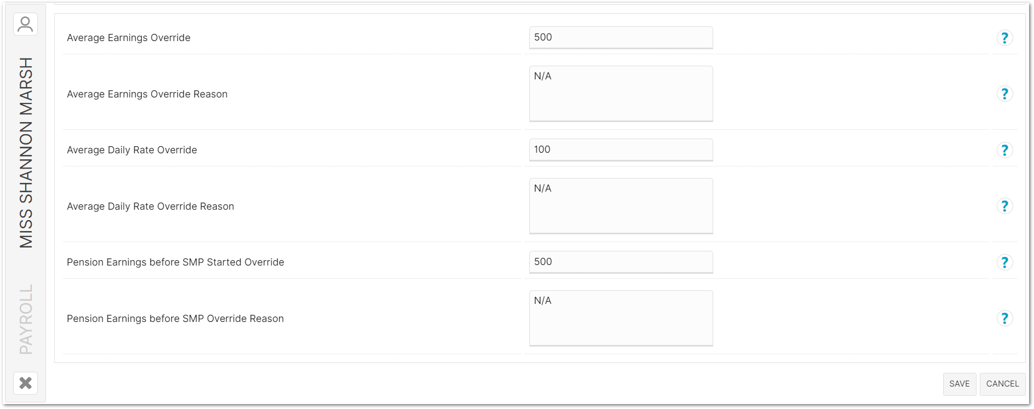1034x409 pixels.
Task: Click the employee profile icon in sidebar
Action: (25, 25)
